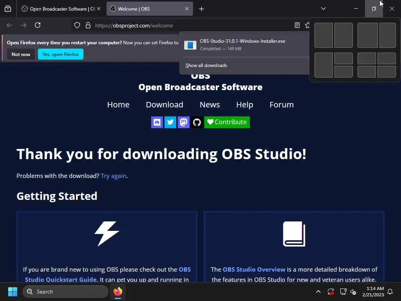The height and width of the screenshot is (301, 401).
Task: Open the OBS Discord icon
Action: pyautogui.click(x=157, y=122)
